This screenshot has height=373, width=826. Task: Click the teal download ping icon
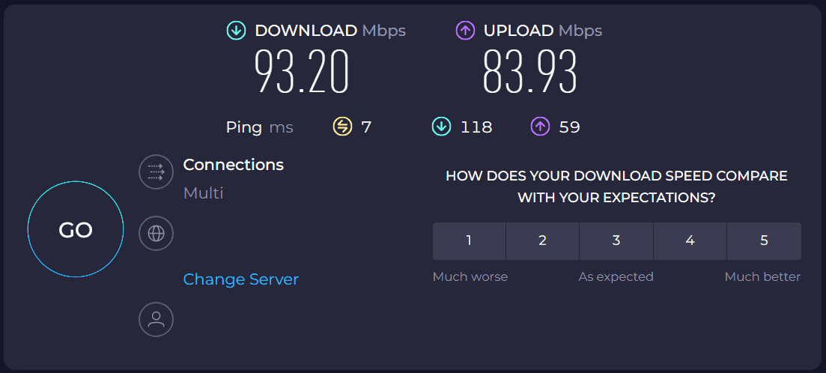(x=441, y=127)
